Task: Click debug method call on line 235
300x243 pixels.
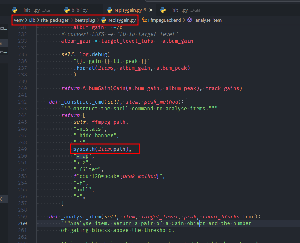Action: (99, 54)
